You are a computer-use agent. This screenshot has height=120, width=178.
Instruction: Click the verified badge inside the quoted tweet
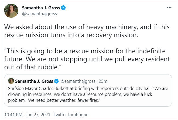[57, 81]
